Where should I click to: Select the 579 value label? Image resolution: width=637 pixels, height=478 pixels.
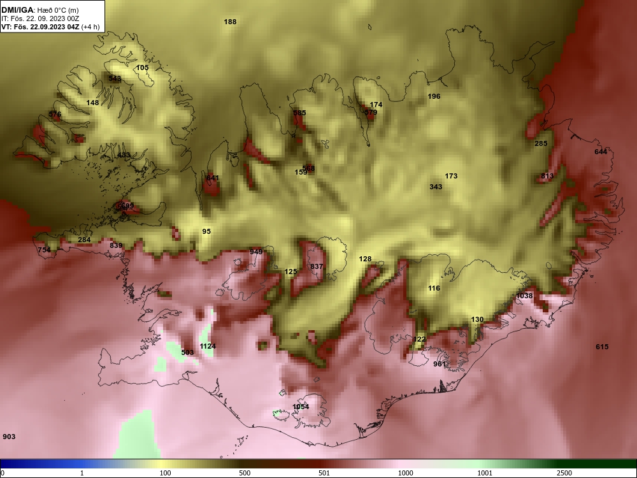[371, 112]
